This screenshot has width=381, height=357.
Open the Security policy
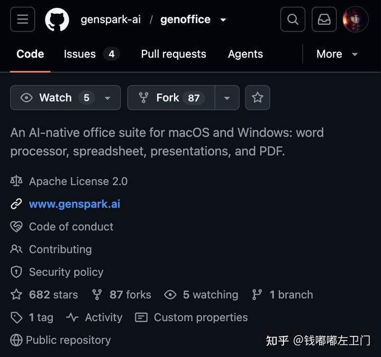tap(66, 272)
